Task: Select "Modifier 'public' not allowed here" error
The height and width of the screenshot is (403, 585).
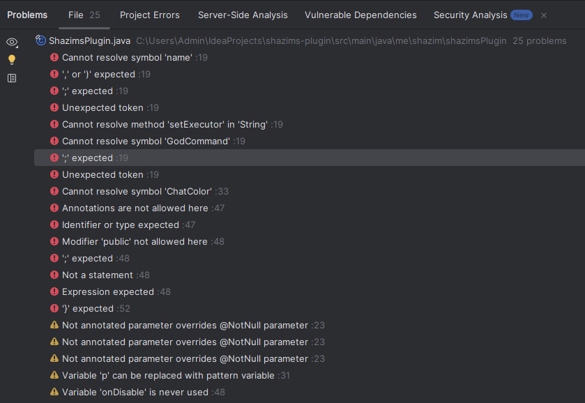Action: click(x=135, y=241)
